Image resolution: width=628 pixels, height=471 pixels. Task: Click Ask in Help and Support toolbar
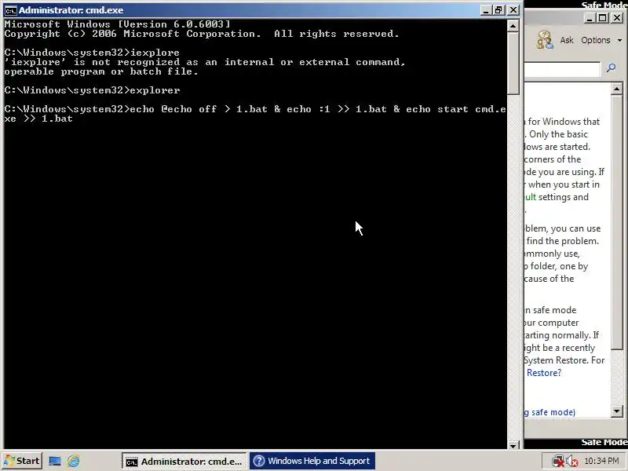click(567, 40)
